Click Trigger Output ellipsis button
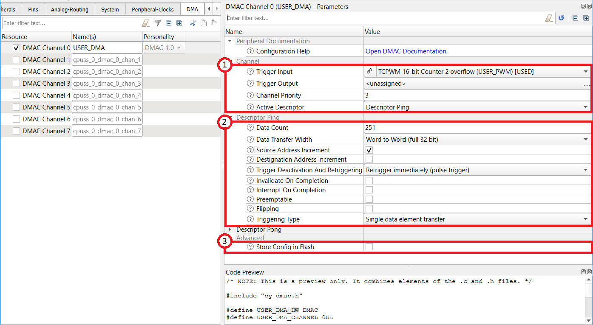593x325 pixels. coord(587,84)
